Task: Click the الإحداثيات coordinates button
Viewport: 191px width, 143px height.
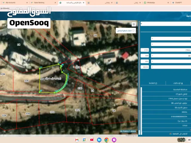Action: (178, 83)
